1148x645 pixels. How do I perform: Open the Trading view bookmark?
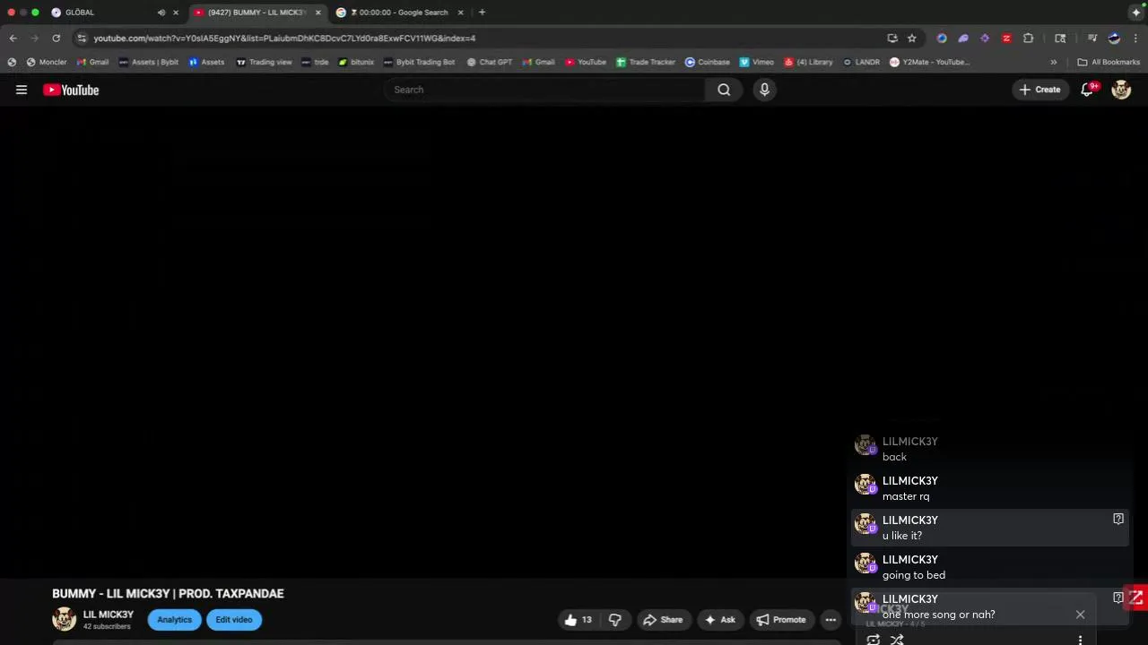click(264, 63)
